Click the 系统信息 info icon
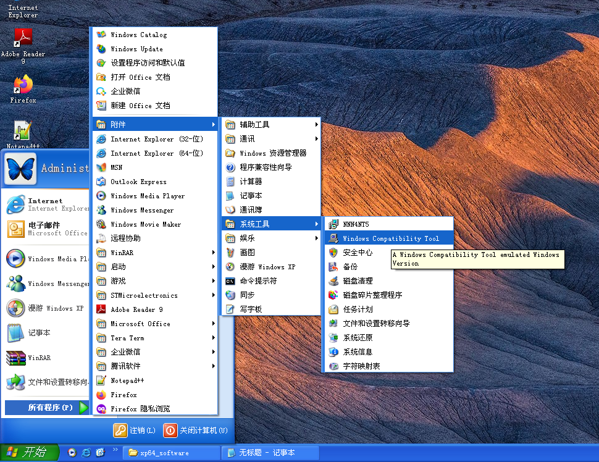 click(x=333, y=352)
